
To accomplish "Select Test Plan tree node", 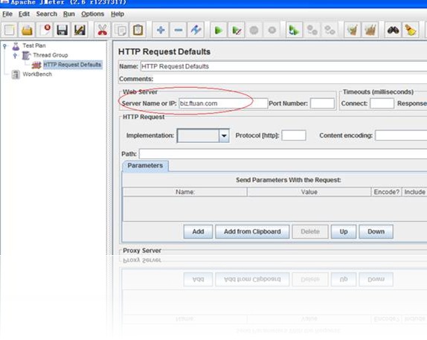I will tap(34, 45).
